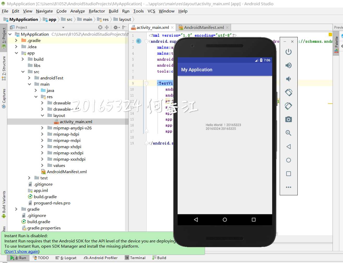The height and width of the screenshot is (263, 343).
Task: Tap the Back button in phone navigation bar
Action: (196, 220)
